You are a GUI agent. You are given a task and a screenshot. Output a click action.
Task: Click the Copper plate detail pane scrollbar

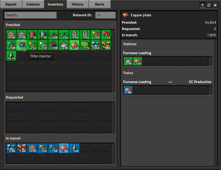click(216, 103)
